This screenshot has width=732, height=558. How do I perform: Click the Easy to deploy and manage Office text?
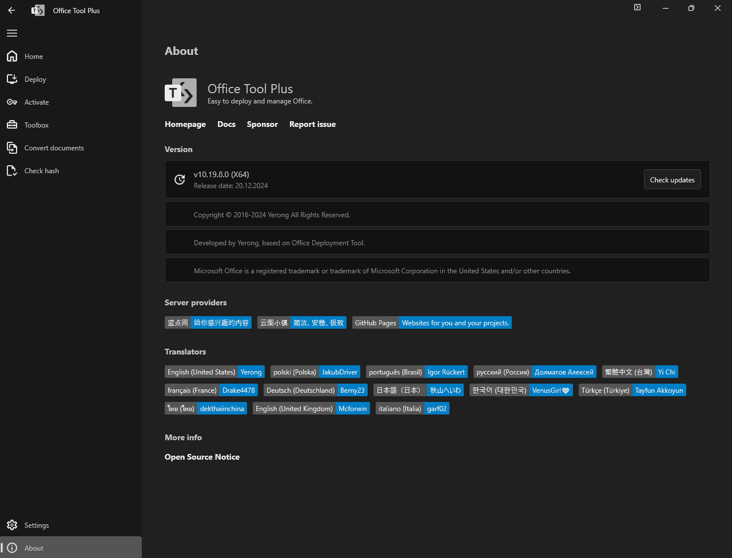(260, 101)
